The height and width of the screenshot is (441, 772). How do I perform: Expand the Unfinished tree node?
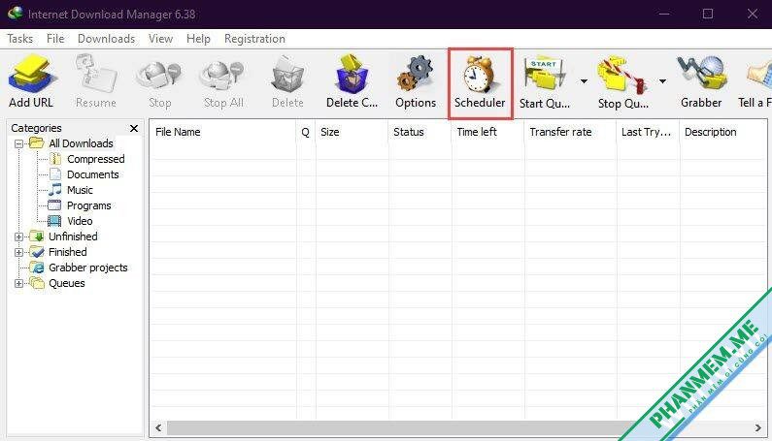coord(18,236)
